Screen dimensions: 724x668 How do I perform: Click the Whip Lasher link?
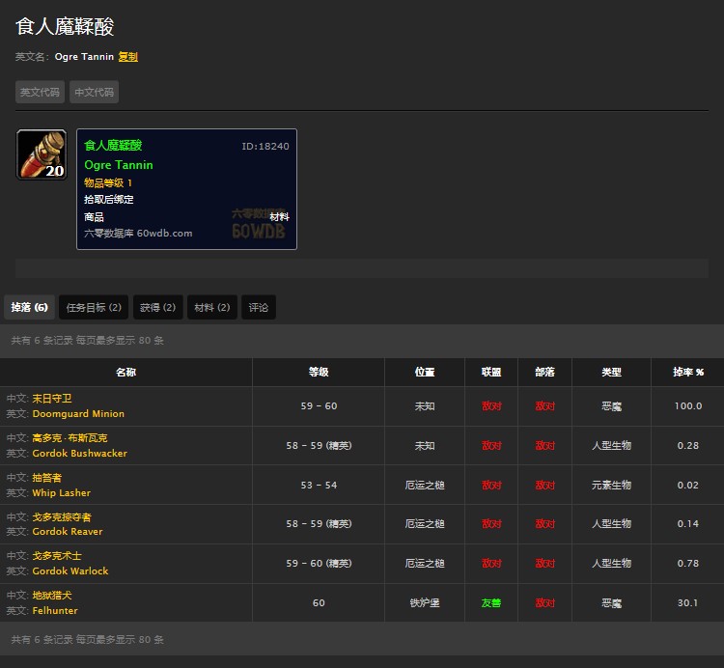tap(61, 493)
